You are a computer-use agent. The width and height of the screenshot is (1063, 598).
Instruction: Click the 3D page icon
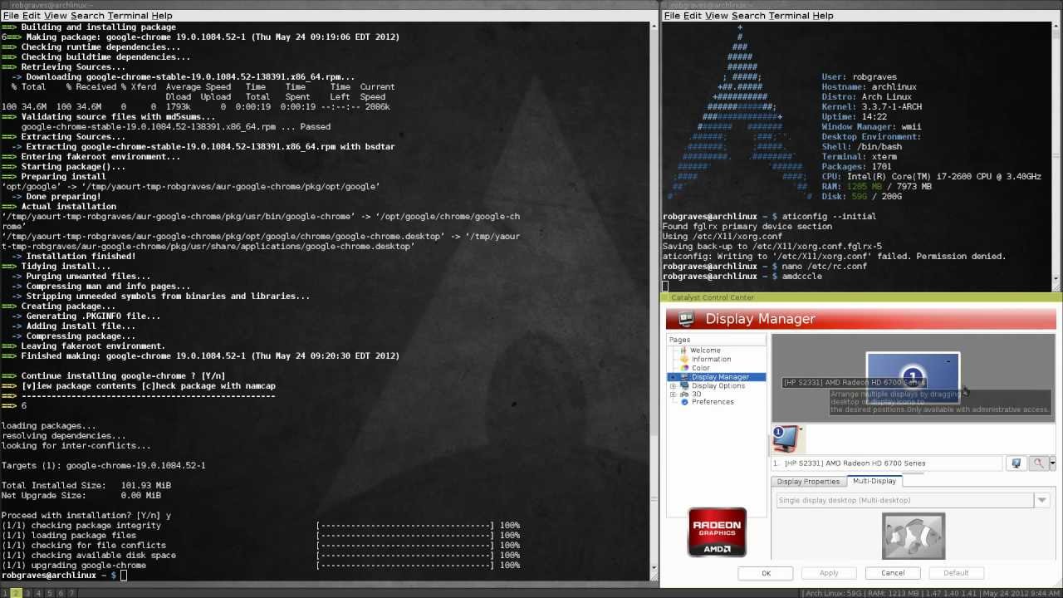click(684, 394)
